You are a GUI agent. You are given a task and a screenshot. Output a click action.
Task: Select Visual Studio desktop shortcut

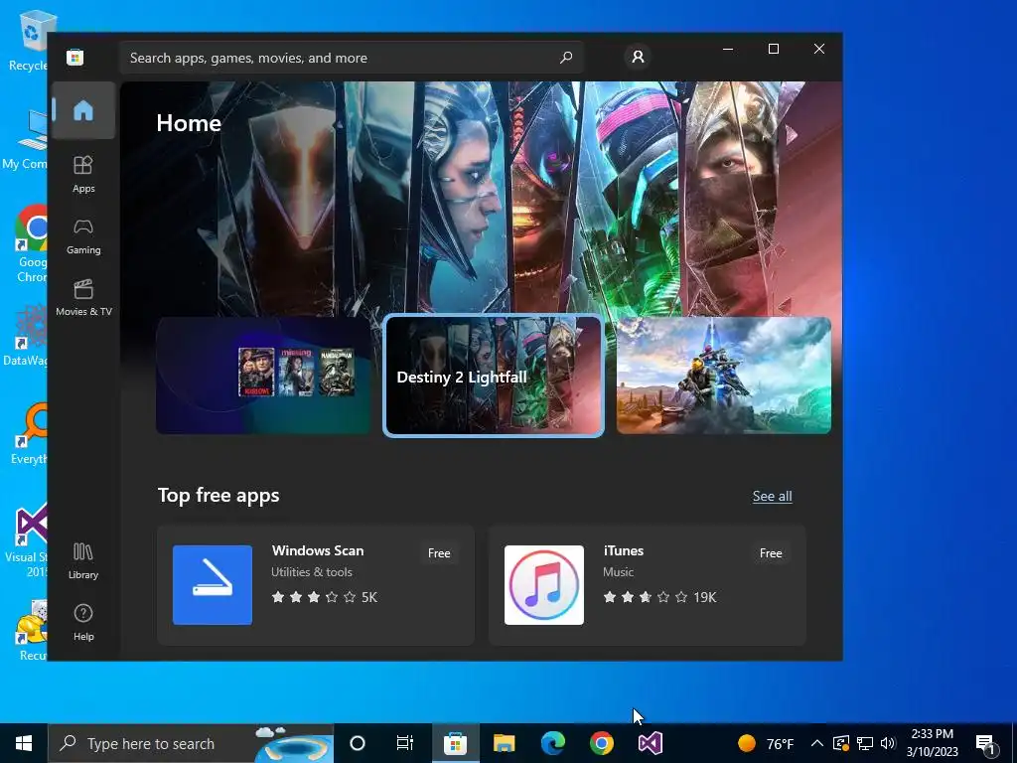pos(27,538)
